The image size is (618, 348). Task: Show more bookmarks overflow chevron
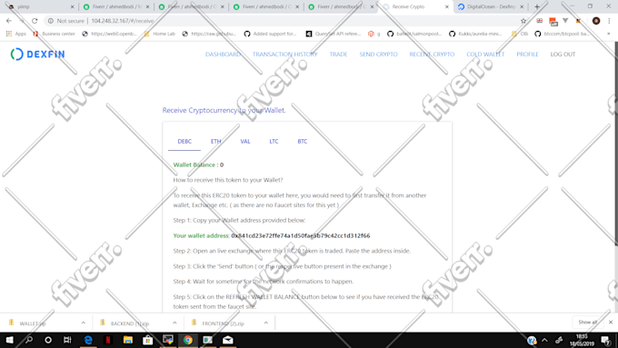609,34
